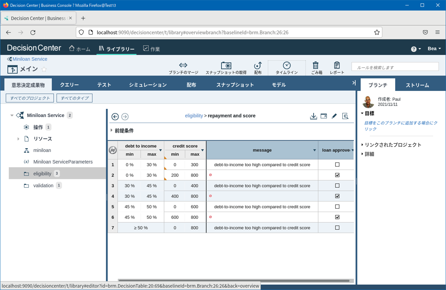Click the Merge Branches (ブランチのマージ) icon
Viewport: 446px width, 290px height.
(183, 65)
